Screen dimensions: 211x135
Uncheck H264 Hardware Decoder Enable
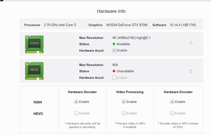[76, 102]
